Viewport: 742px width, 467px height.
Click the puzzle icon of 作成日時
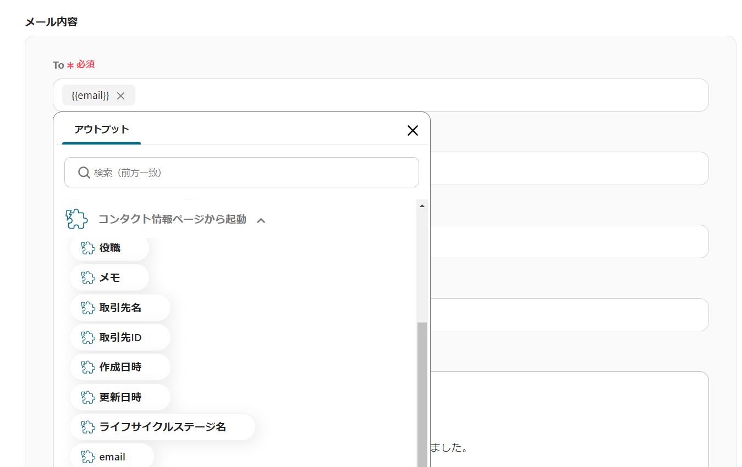tap(88, 367)
